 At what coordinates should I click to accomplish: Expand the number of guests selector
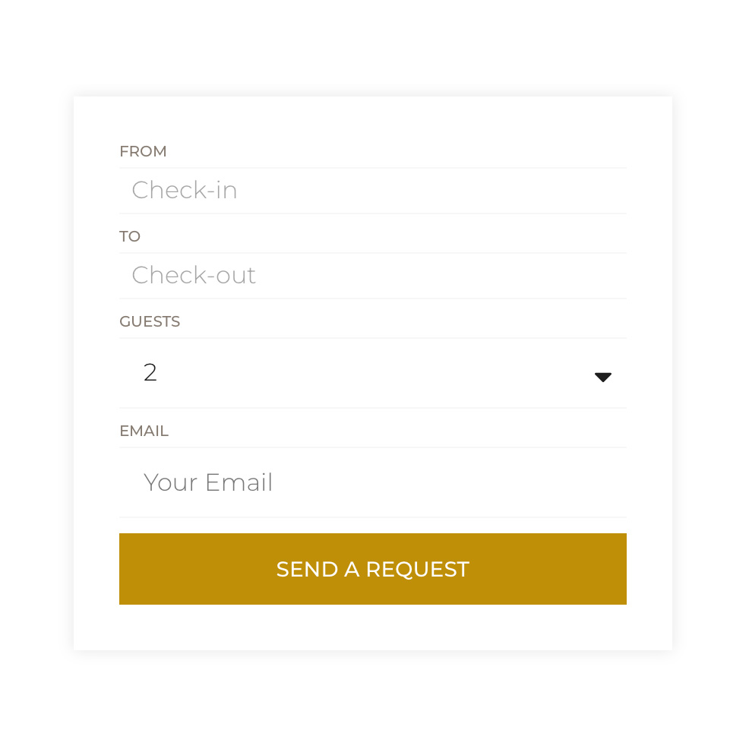pos(372,373)
